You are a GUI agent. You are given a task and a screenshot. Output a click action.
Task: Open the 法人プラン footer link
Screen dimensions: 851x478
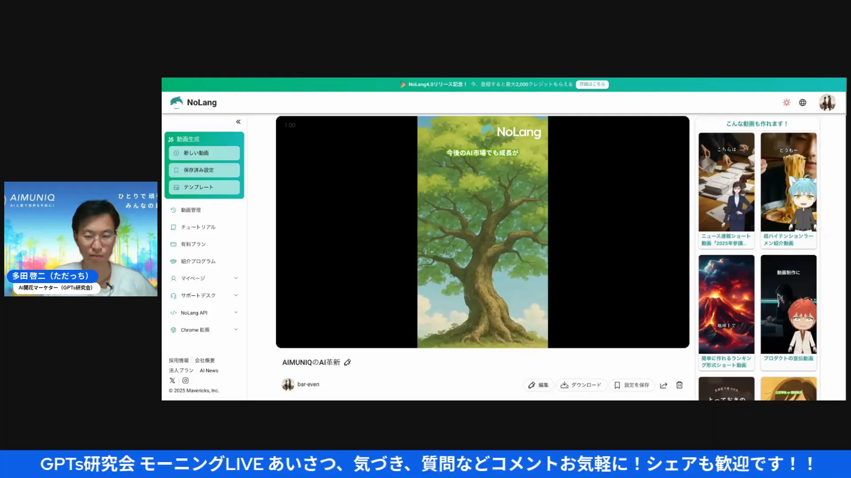(x=181, y=370)
